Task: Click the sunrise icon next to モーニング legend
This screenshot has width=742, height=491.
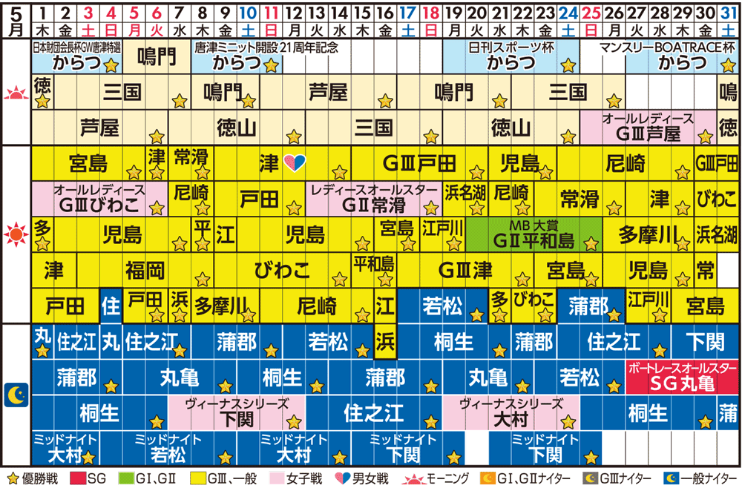Action: coord(413,479)
